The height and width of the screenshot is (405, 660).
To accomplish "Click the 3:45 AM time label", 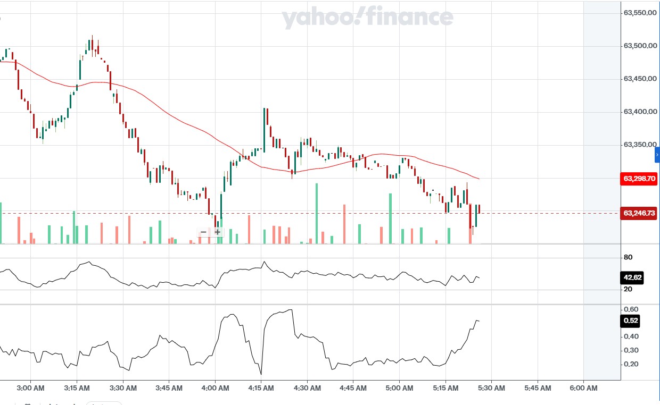I will (x=169, y=388).
